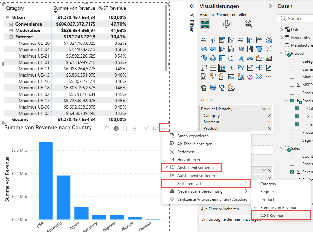Sort by %GT Revenue in submenu

pyautogui.click(x=281, y=216)
